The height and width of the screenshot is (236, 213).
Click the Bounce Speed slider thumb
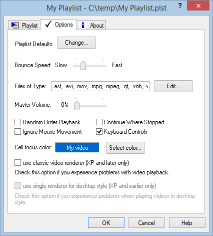(83, 66)
